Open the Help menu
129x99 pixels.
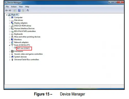pyautogui.click(x=27, y=7)
